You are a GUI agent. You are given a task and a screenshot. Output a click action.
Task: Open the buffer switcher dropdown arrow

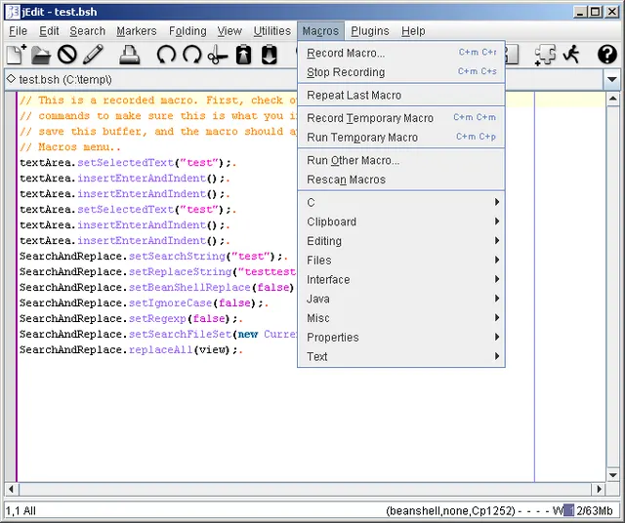[612, 79]
